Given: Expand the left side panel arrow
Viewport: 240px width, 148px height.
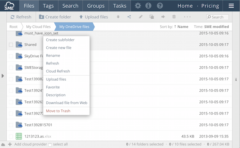Looking at the screenshot, I should click(x=3, y=76).
